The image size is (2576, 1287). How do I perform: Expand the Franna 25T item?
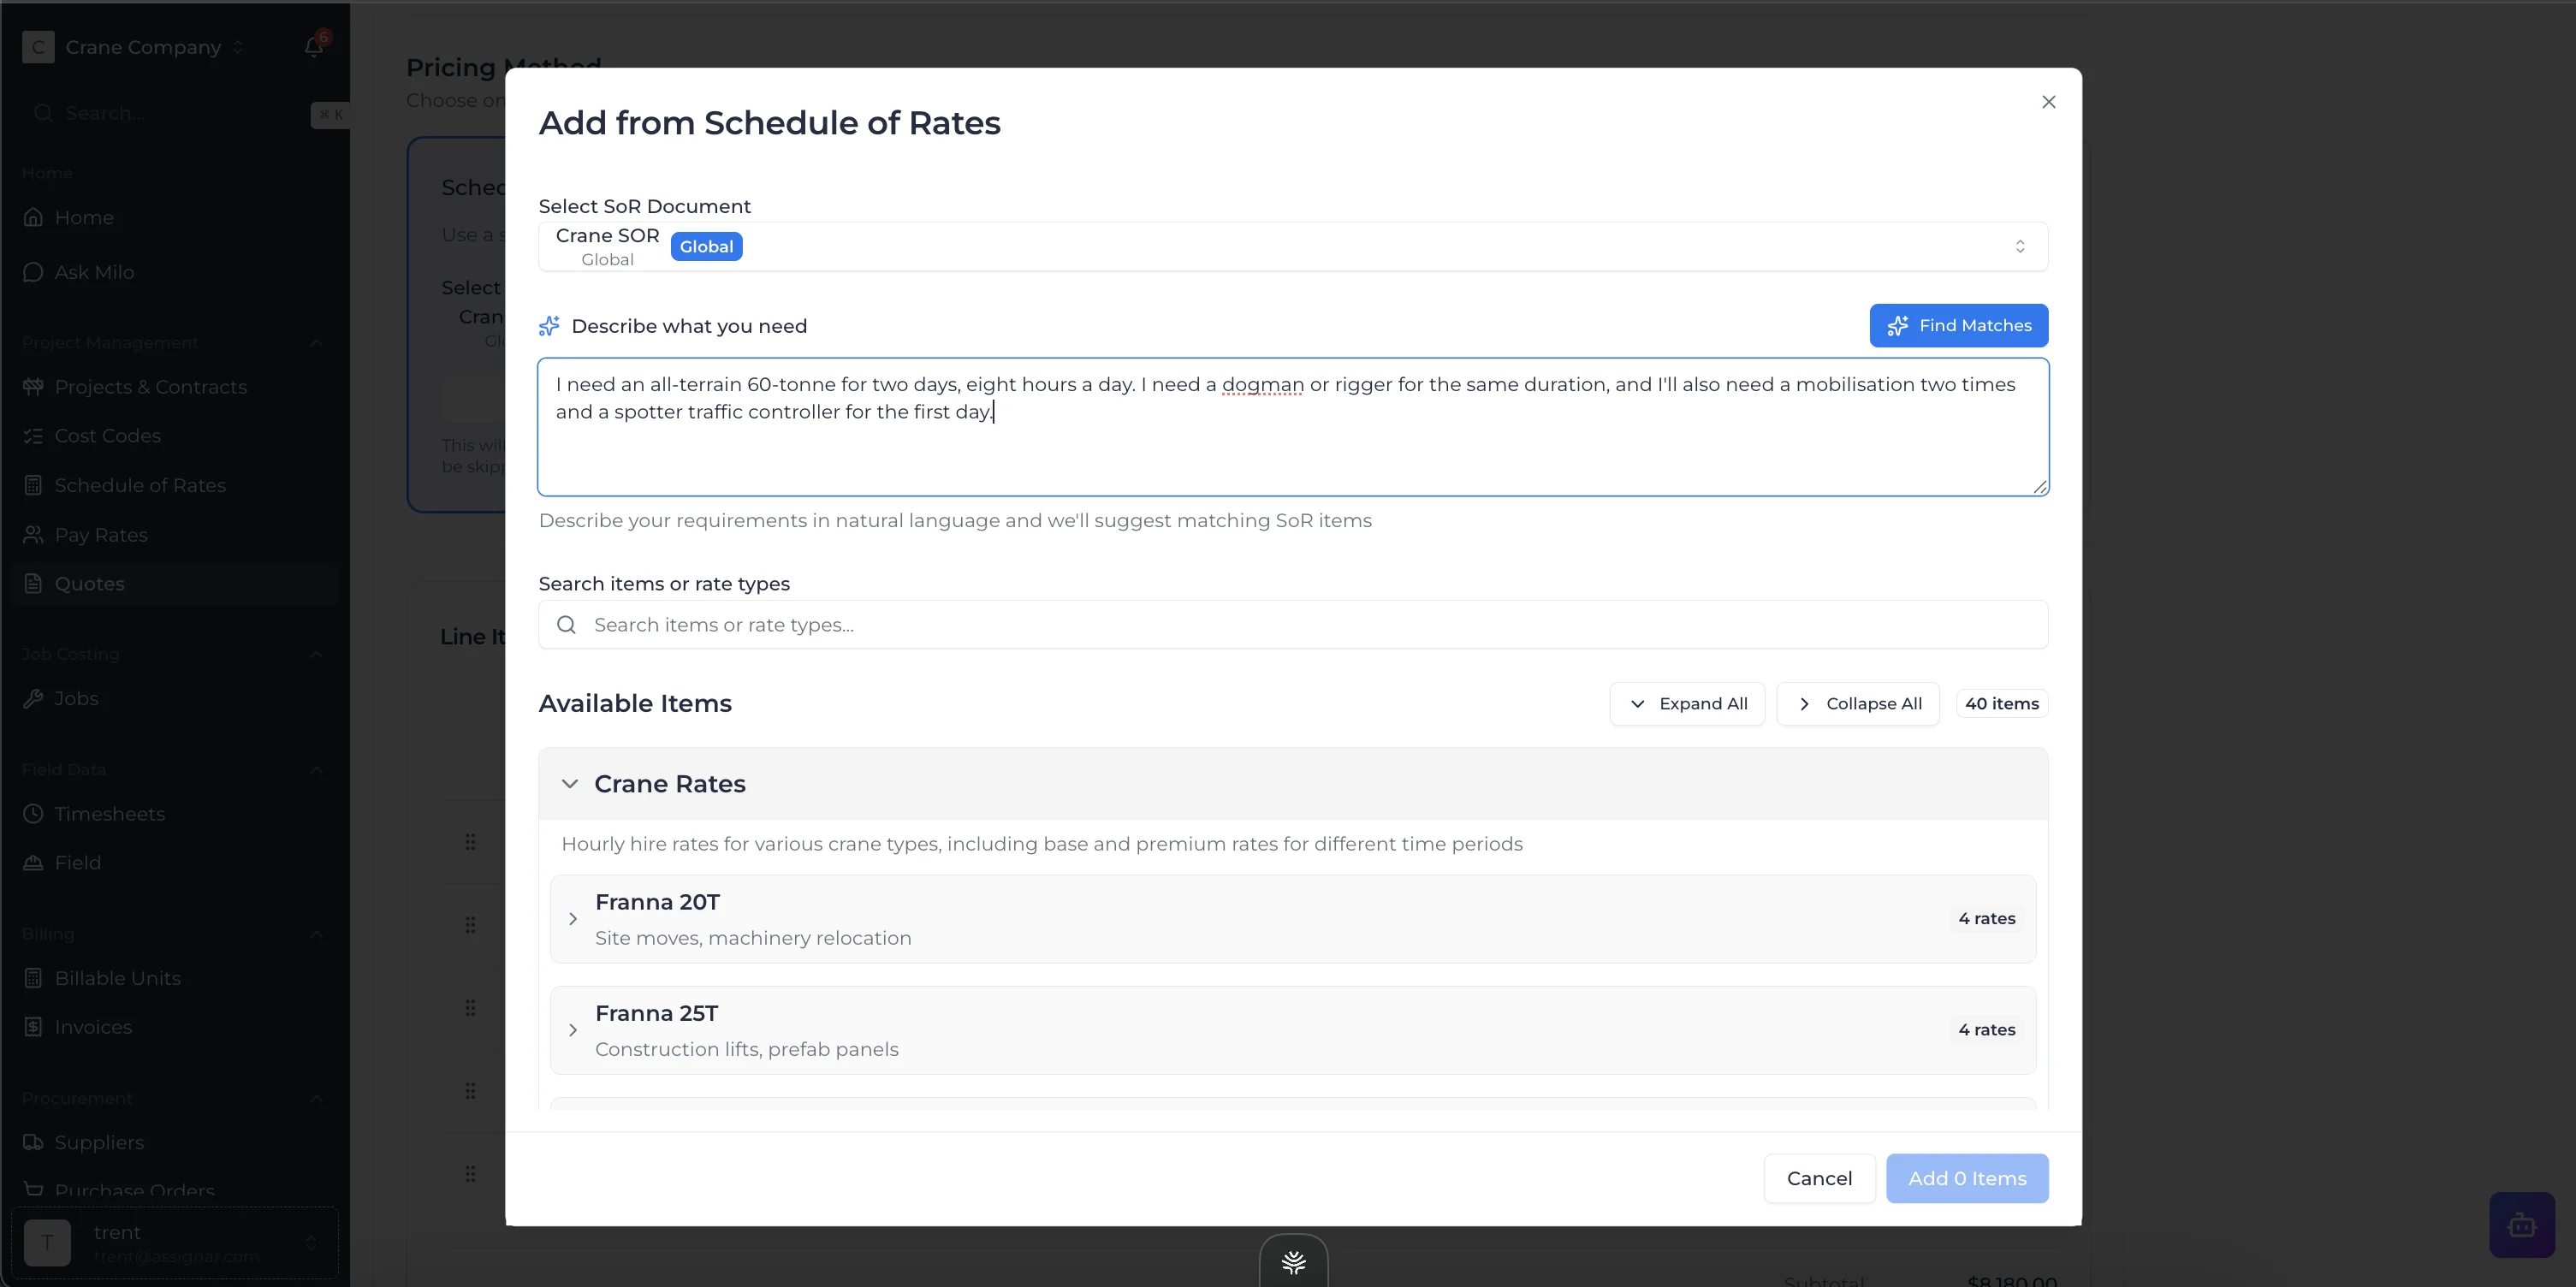[x=573, y=1030]
